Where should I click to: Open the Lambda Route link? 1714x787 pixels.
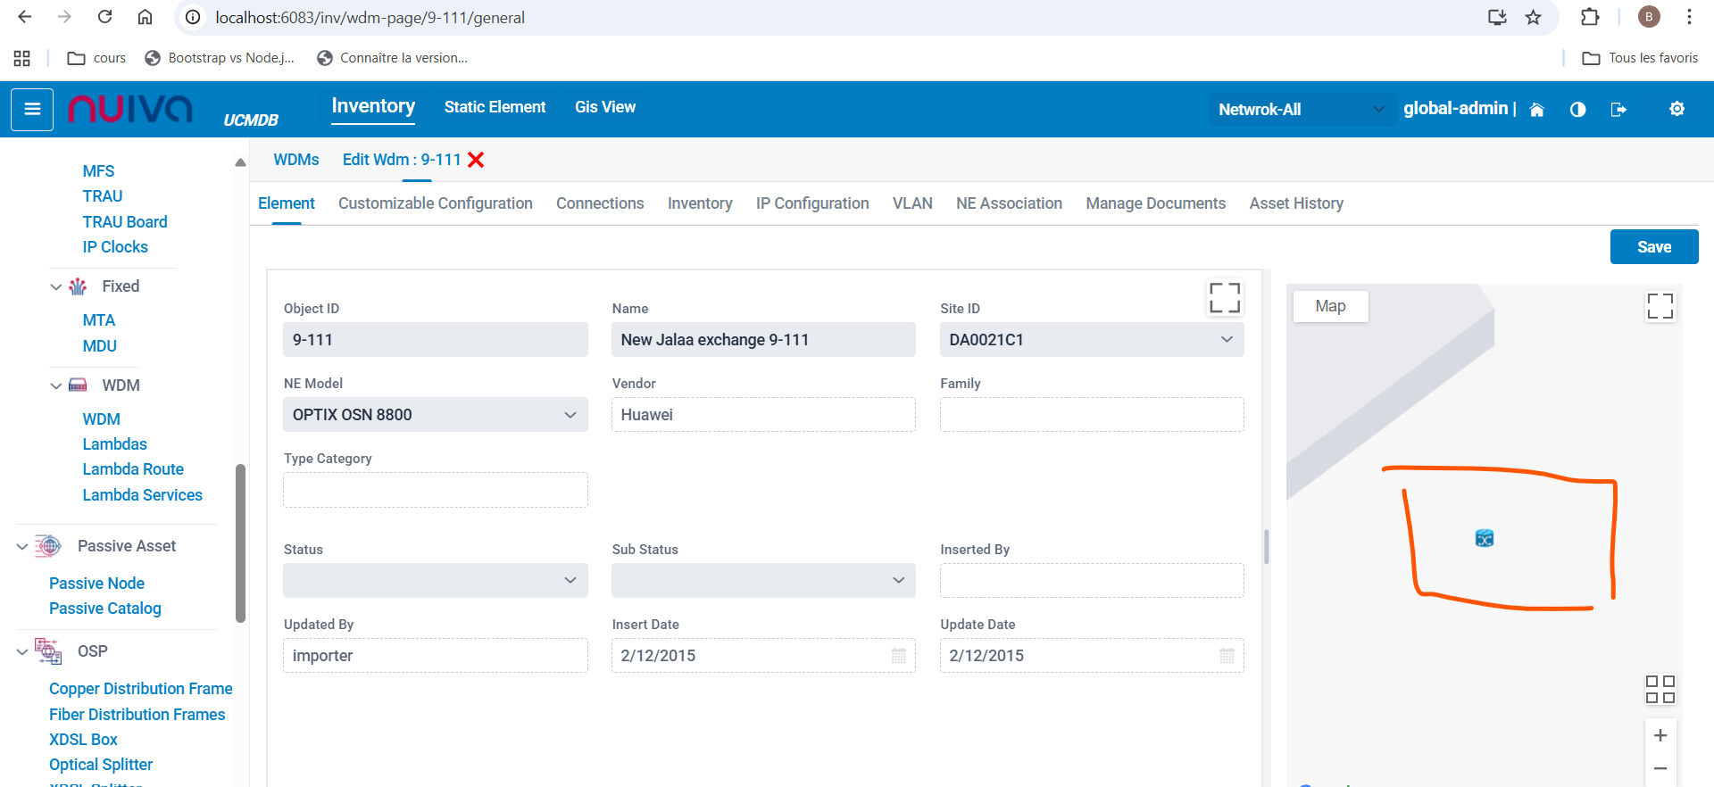pos(133,469)
